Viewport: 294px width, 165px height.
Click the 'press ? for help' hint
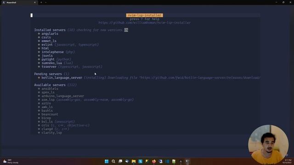[x=144, y=19]
